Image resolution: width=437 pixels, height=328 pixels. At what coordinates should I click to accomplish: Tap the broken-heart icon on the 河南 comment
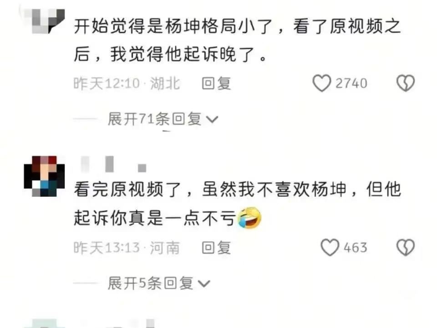406,247
